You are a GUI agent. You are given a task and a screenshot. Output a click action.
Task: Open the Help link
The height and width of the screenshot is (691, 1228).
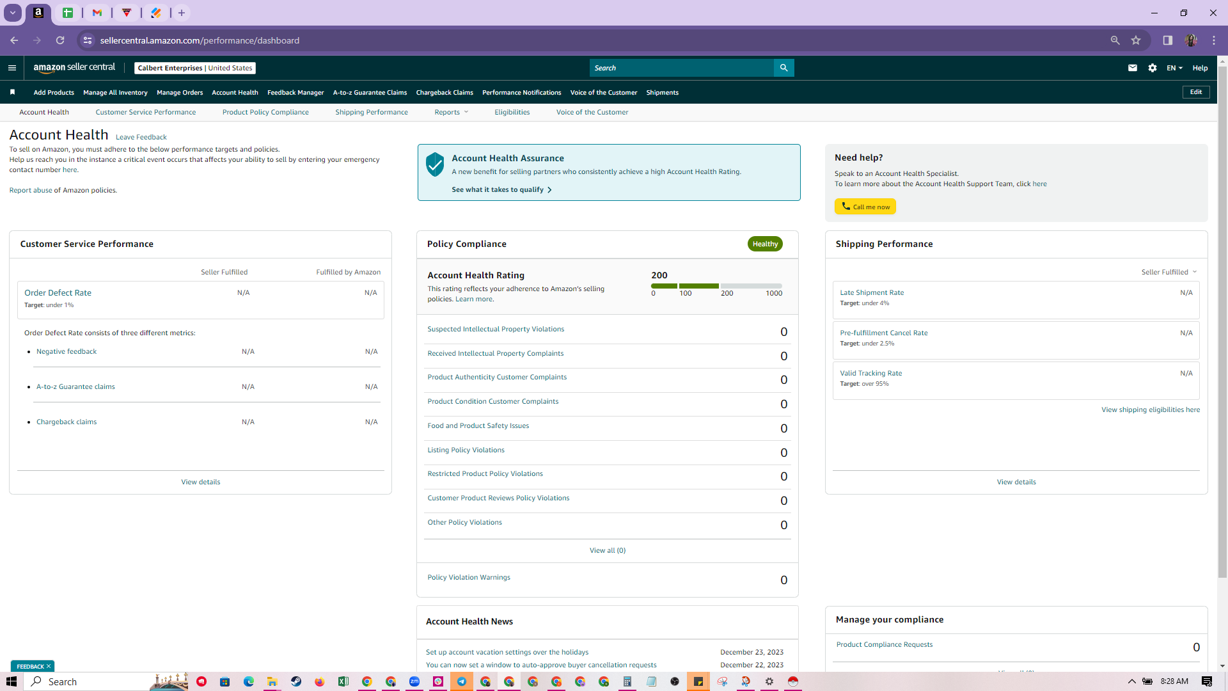click(x=1200, y=68)
